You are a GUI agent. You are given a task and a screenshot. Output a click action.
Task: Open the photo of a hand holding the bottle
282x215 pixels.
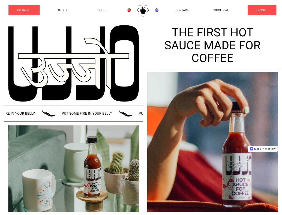[212, 142]
